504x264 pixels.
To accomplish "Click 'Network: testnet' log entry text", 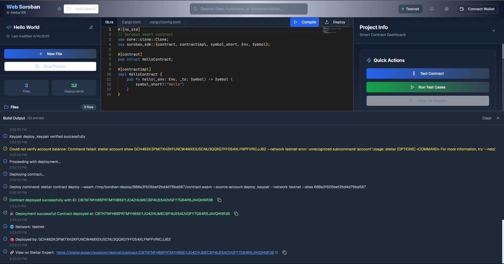I will click(x=30, y=227).
